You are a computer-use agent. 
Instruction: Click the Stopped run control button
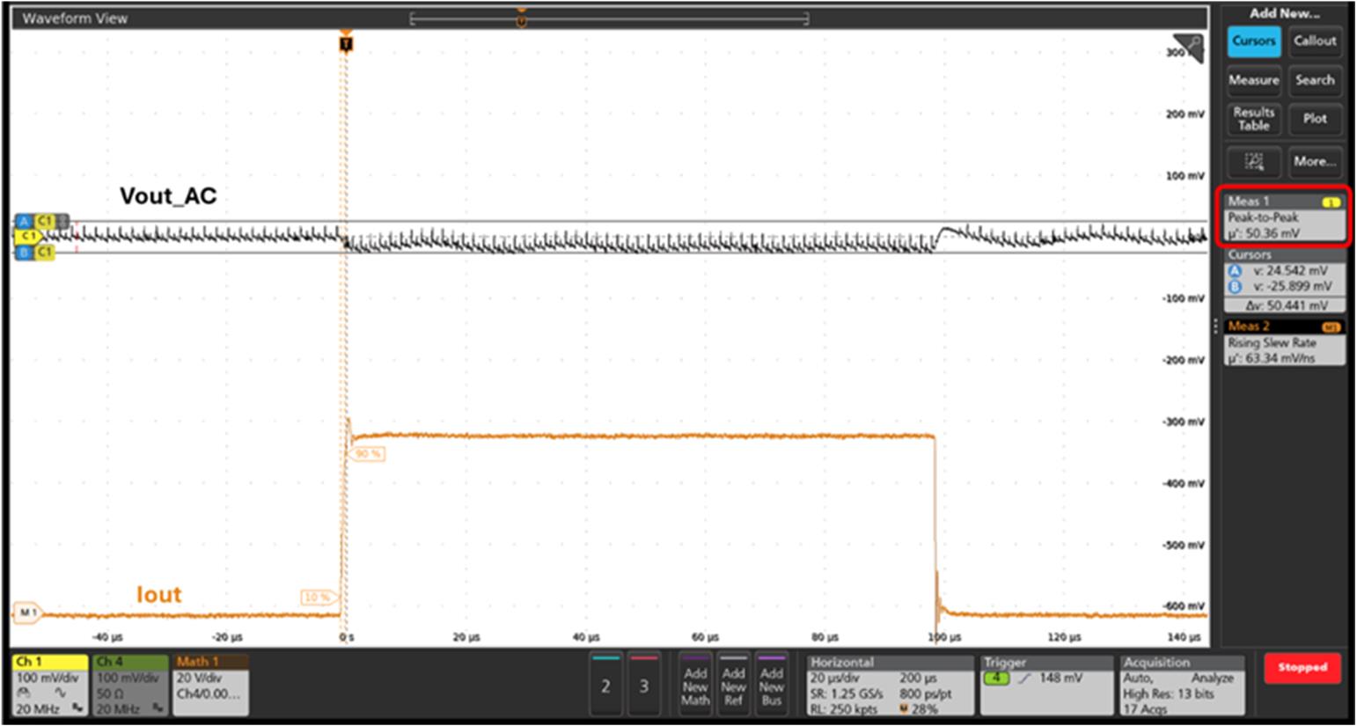pos(1302,668)
